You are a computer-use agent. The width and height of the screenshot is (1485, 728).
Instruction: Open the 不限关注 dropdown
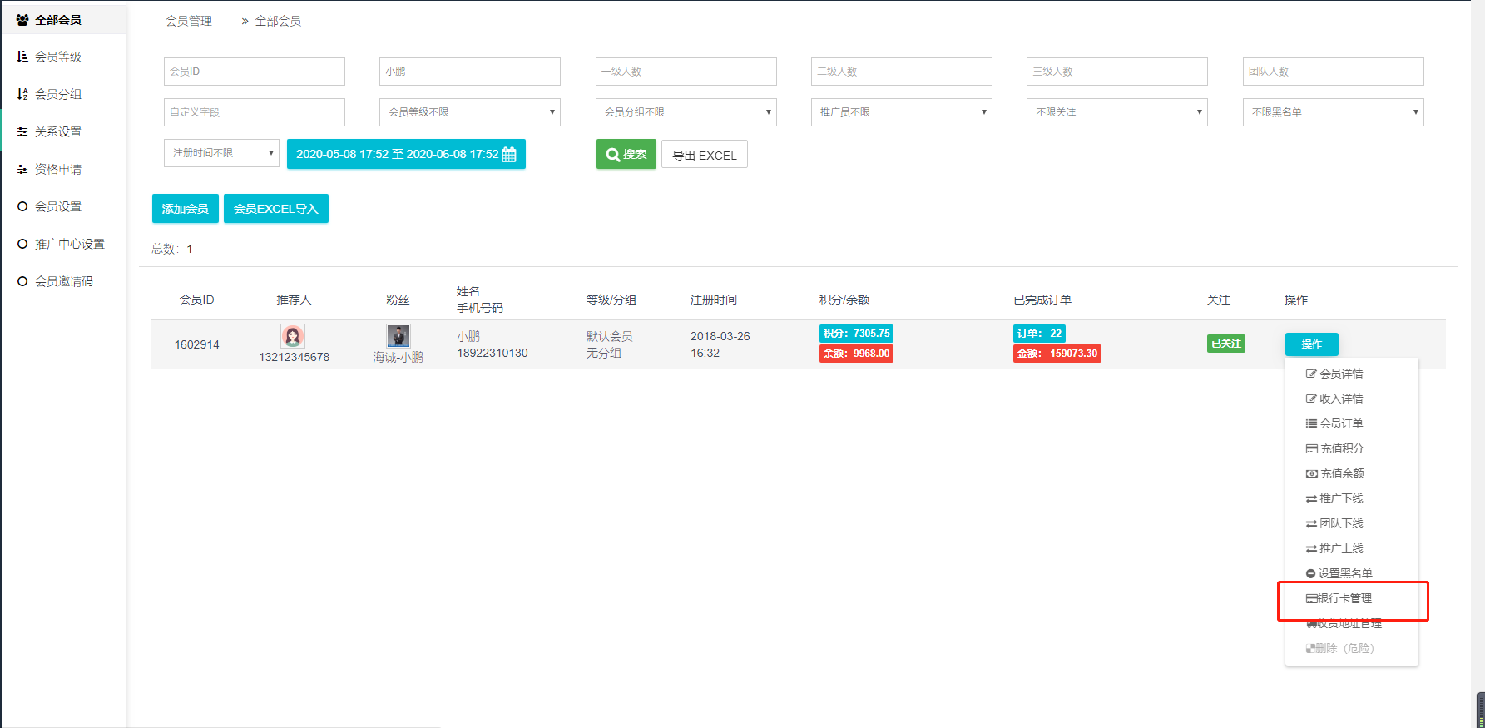[x=1117, y=112]
